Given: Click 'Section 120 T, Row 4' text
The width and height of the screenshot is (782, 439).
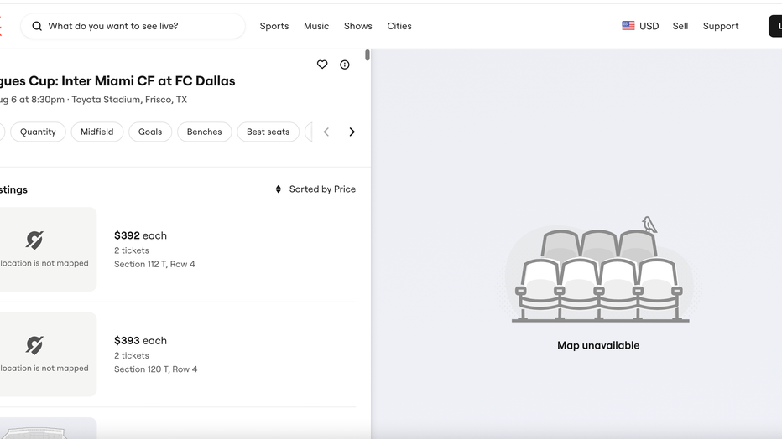Looking at the screenshot, I should pos(155,369).
